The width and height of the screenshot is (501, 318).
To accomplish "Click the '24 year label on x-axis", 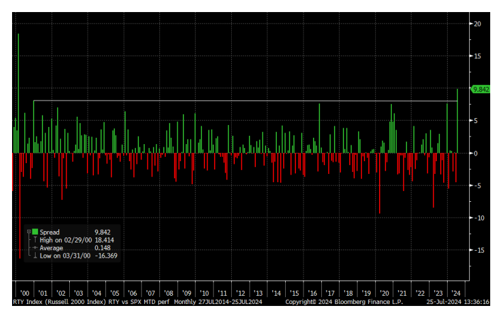I will point(455,293).
